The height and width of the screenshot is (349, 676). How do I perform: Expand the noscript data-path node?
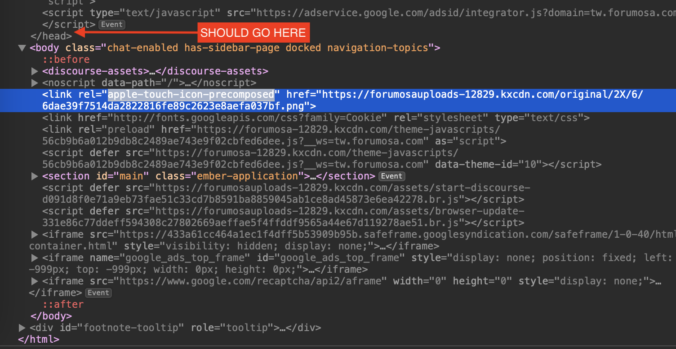pos(35,83)
